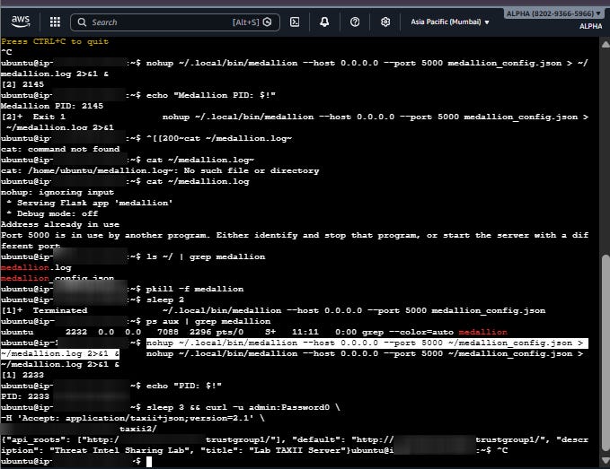Click the 'Medallion PID: 2145' output line

pyautogui.click(x=52, y=106)
